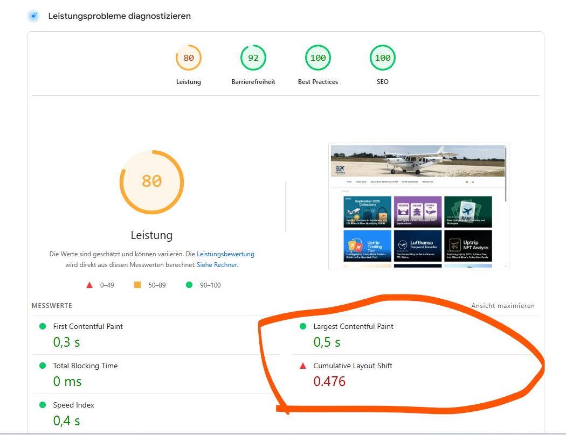Open the Siehe Rechner link
This screenshot has height=435, width=566.
coord(217,265)
